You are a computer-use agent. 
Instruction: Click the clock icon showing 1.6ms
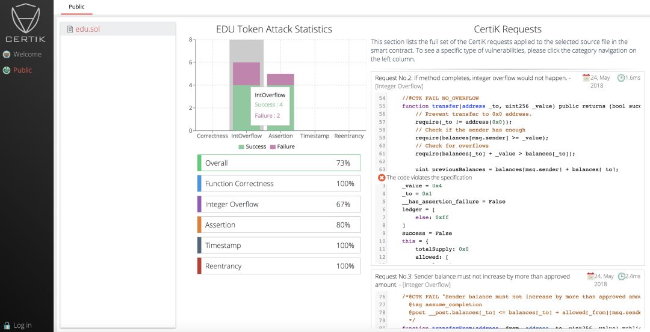621,77
